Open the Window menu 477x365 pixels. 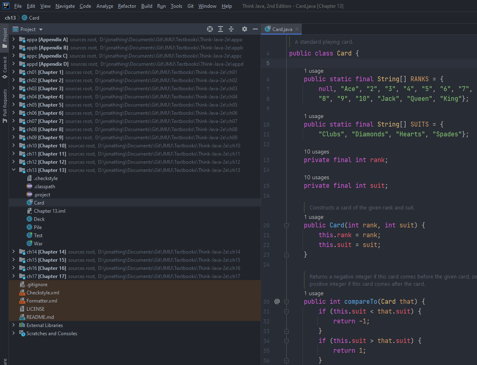pos(207,6)
